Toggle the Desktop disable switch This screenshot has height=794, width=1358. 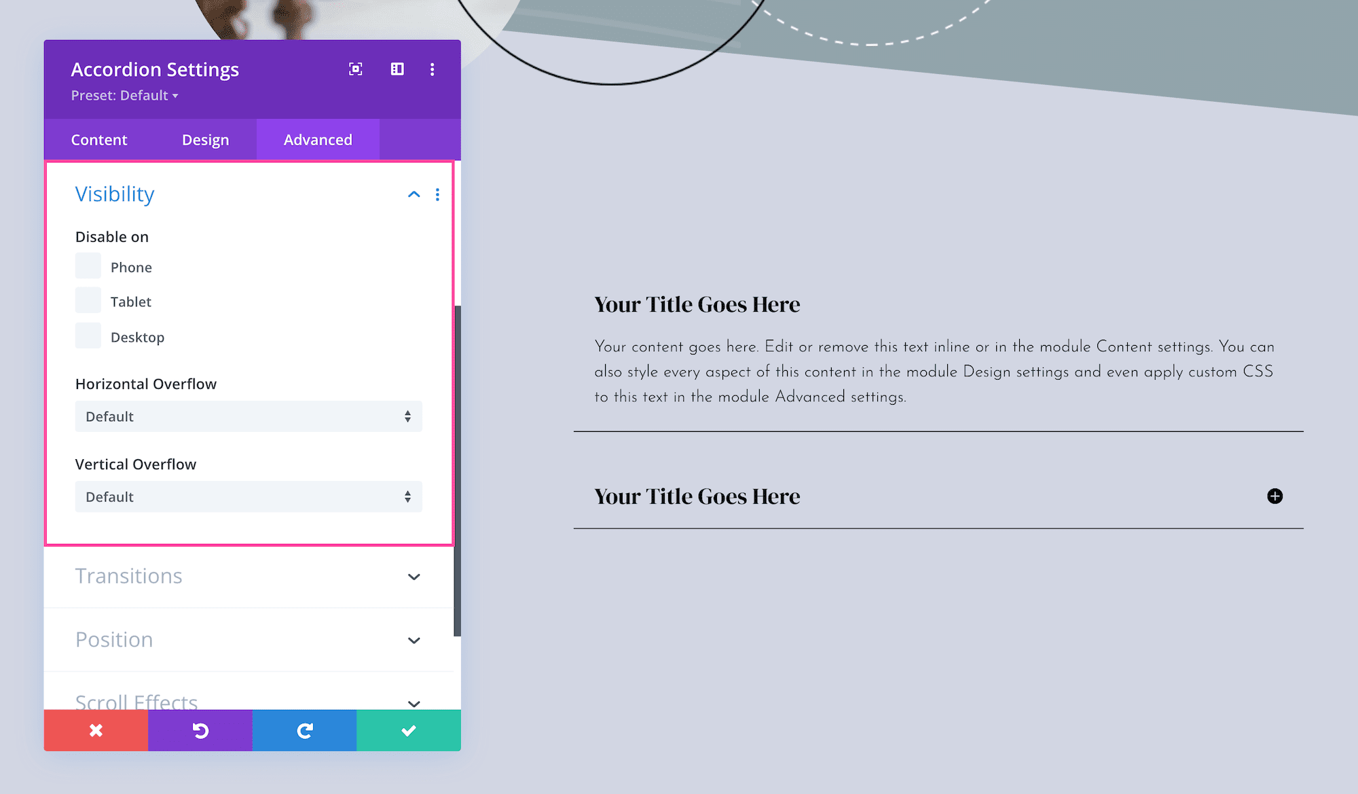coord(88,336)
